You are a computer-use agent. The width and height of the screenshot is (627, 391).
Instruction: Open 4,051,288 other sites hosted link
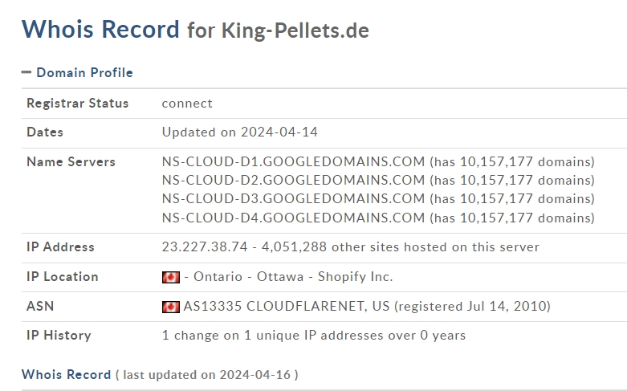click(401, 246)
